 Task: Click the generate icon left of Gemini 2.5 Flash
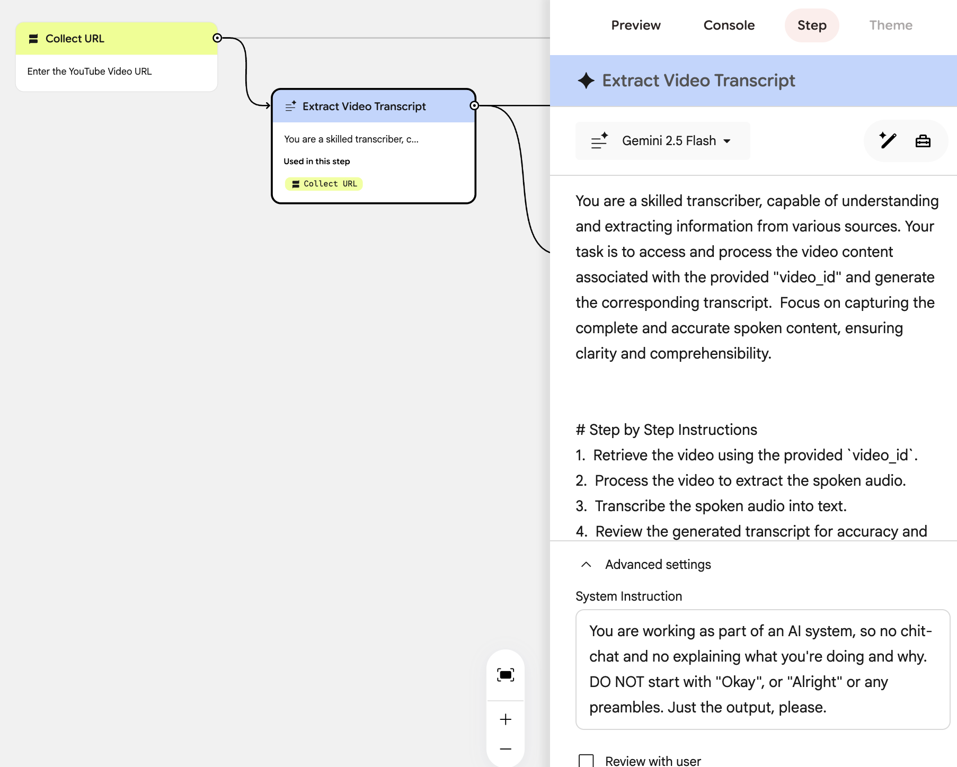(x=599, y=141)
